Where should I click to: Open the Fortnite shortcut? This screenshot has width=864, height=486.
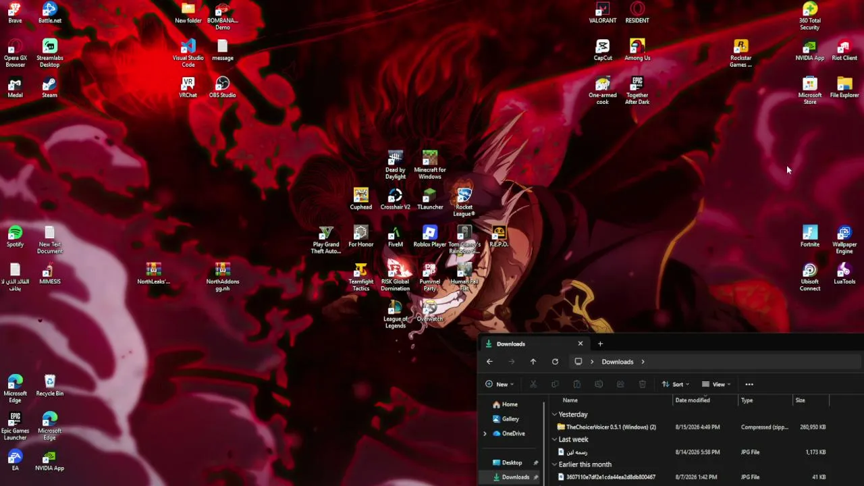[x=810, y=236]
